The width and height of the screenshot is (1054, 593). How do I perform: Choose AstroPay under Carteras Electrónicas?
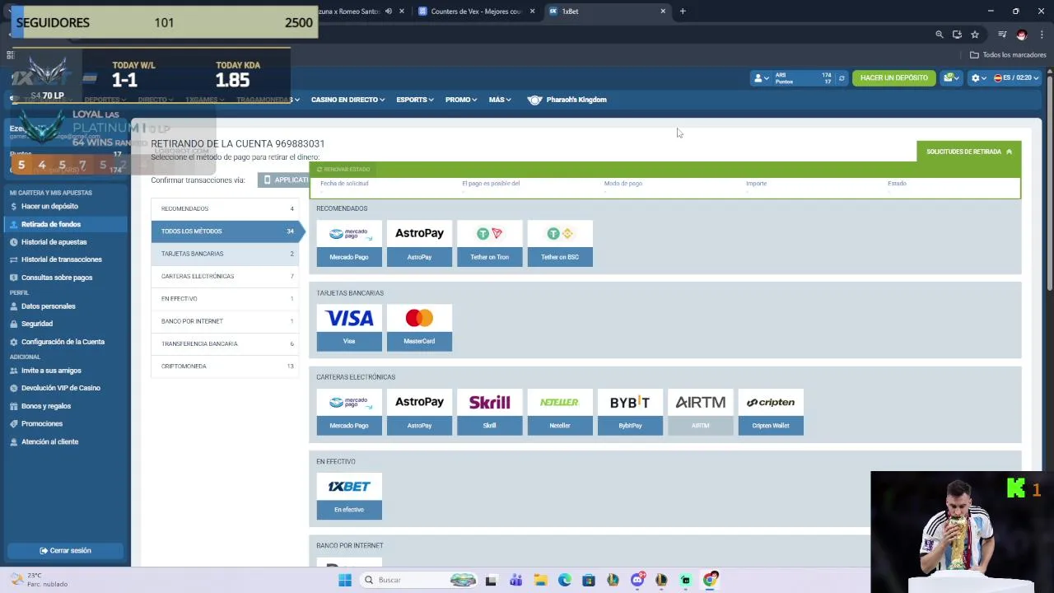(x=419, y=412)
